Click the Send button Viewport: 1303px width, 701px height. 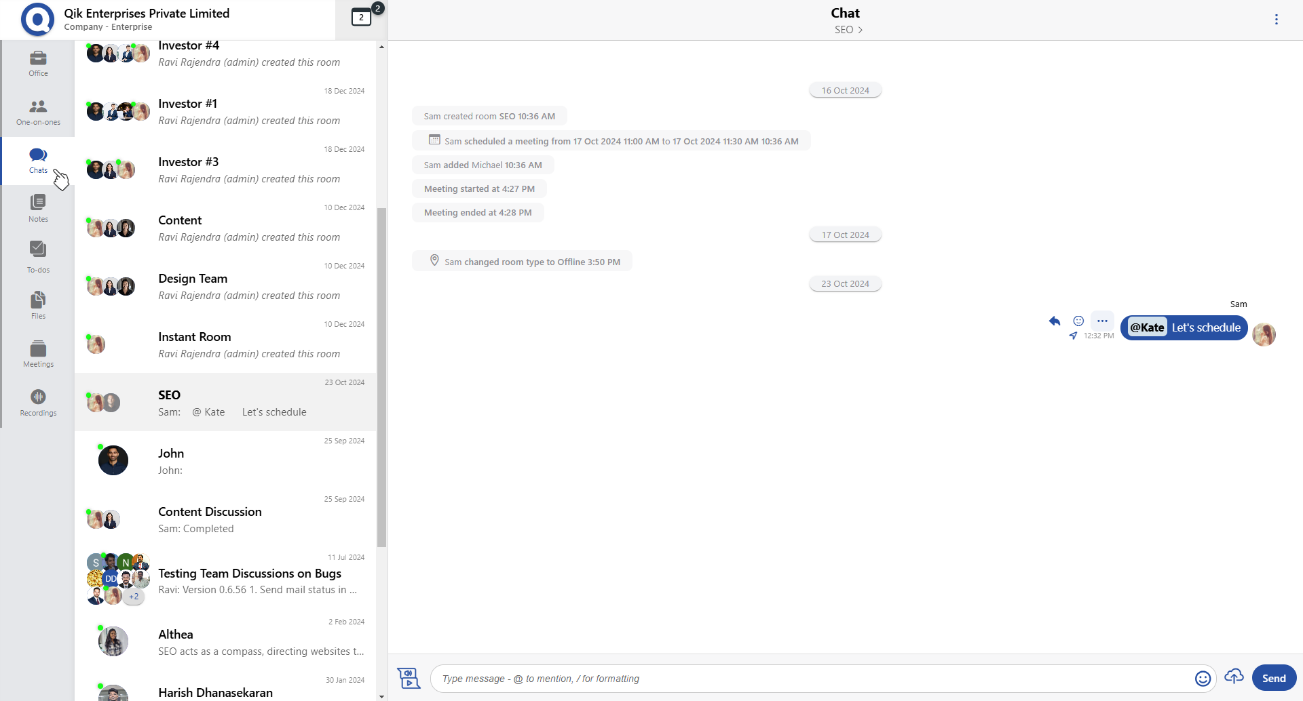coord(1273,678)
